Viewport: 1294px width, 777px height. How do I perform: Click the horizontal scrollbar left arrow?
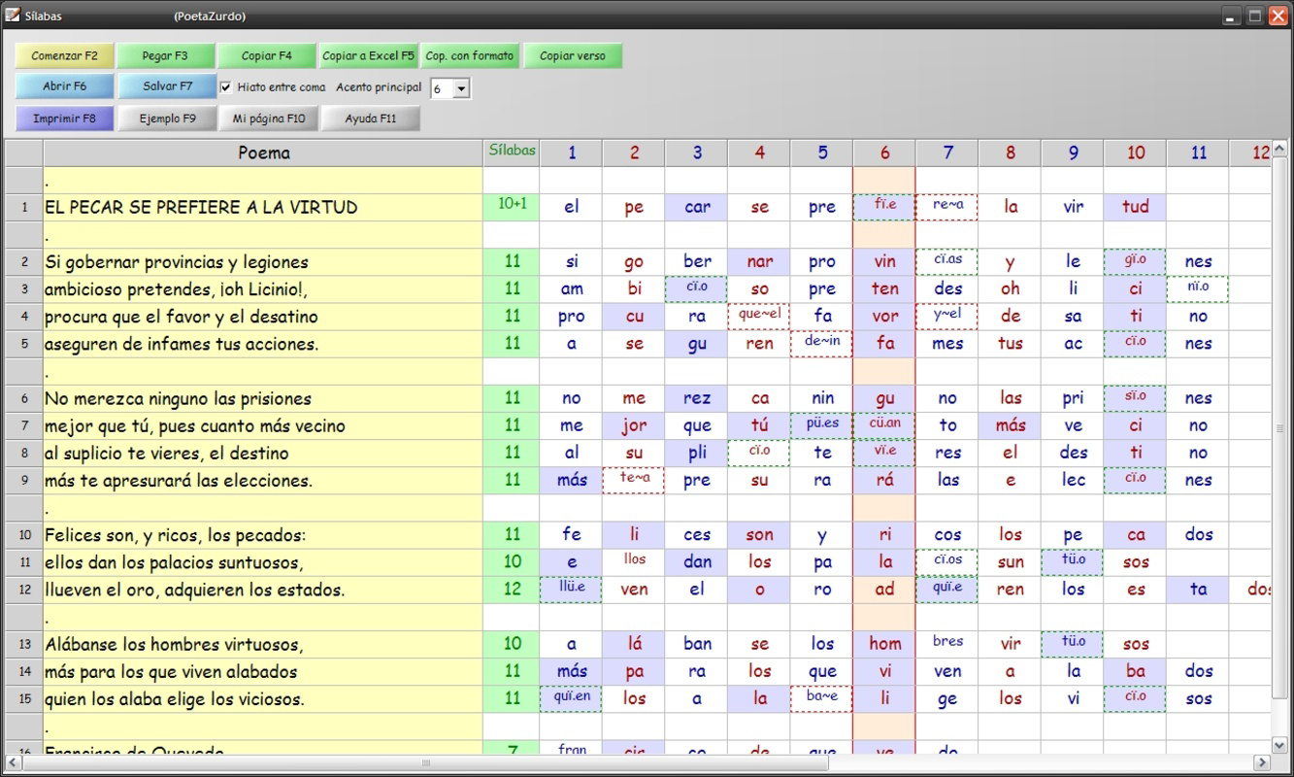14,762
